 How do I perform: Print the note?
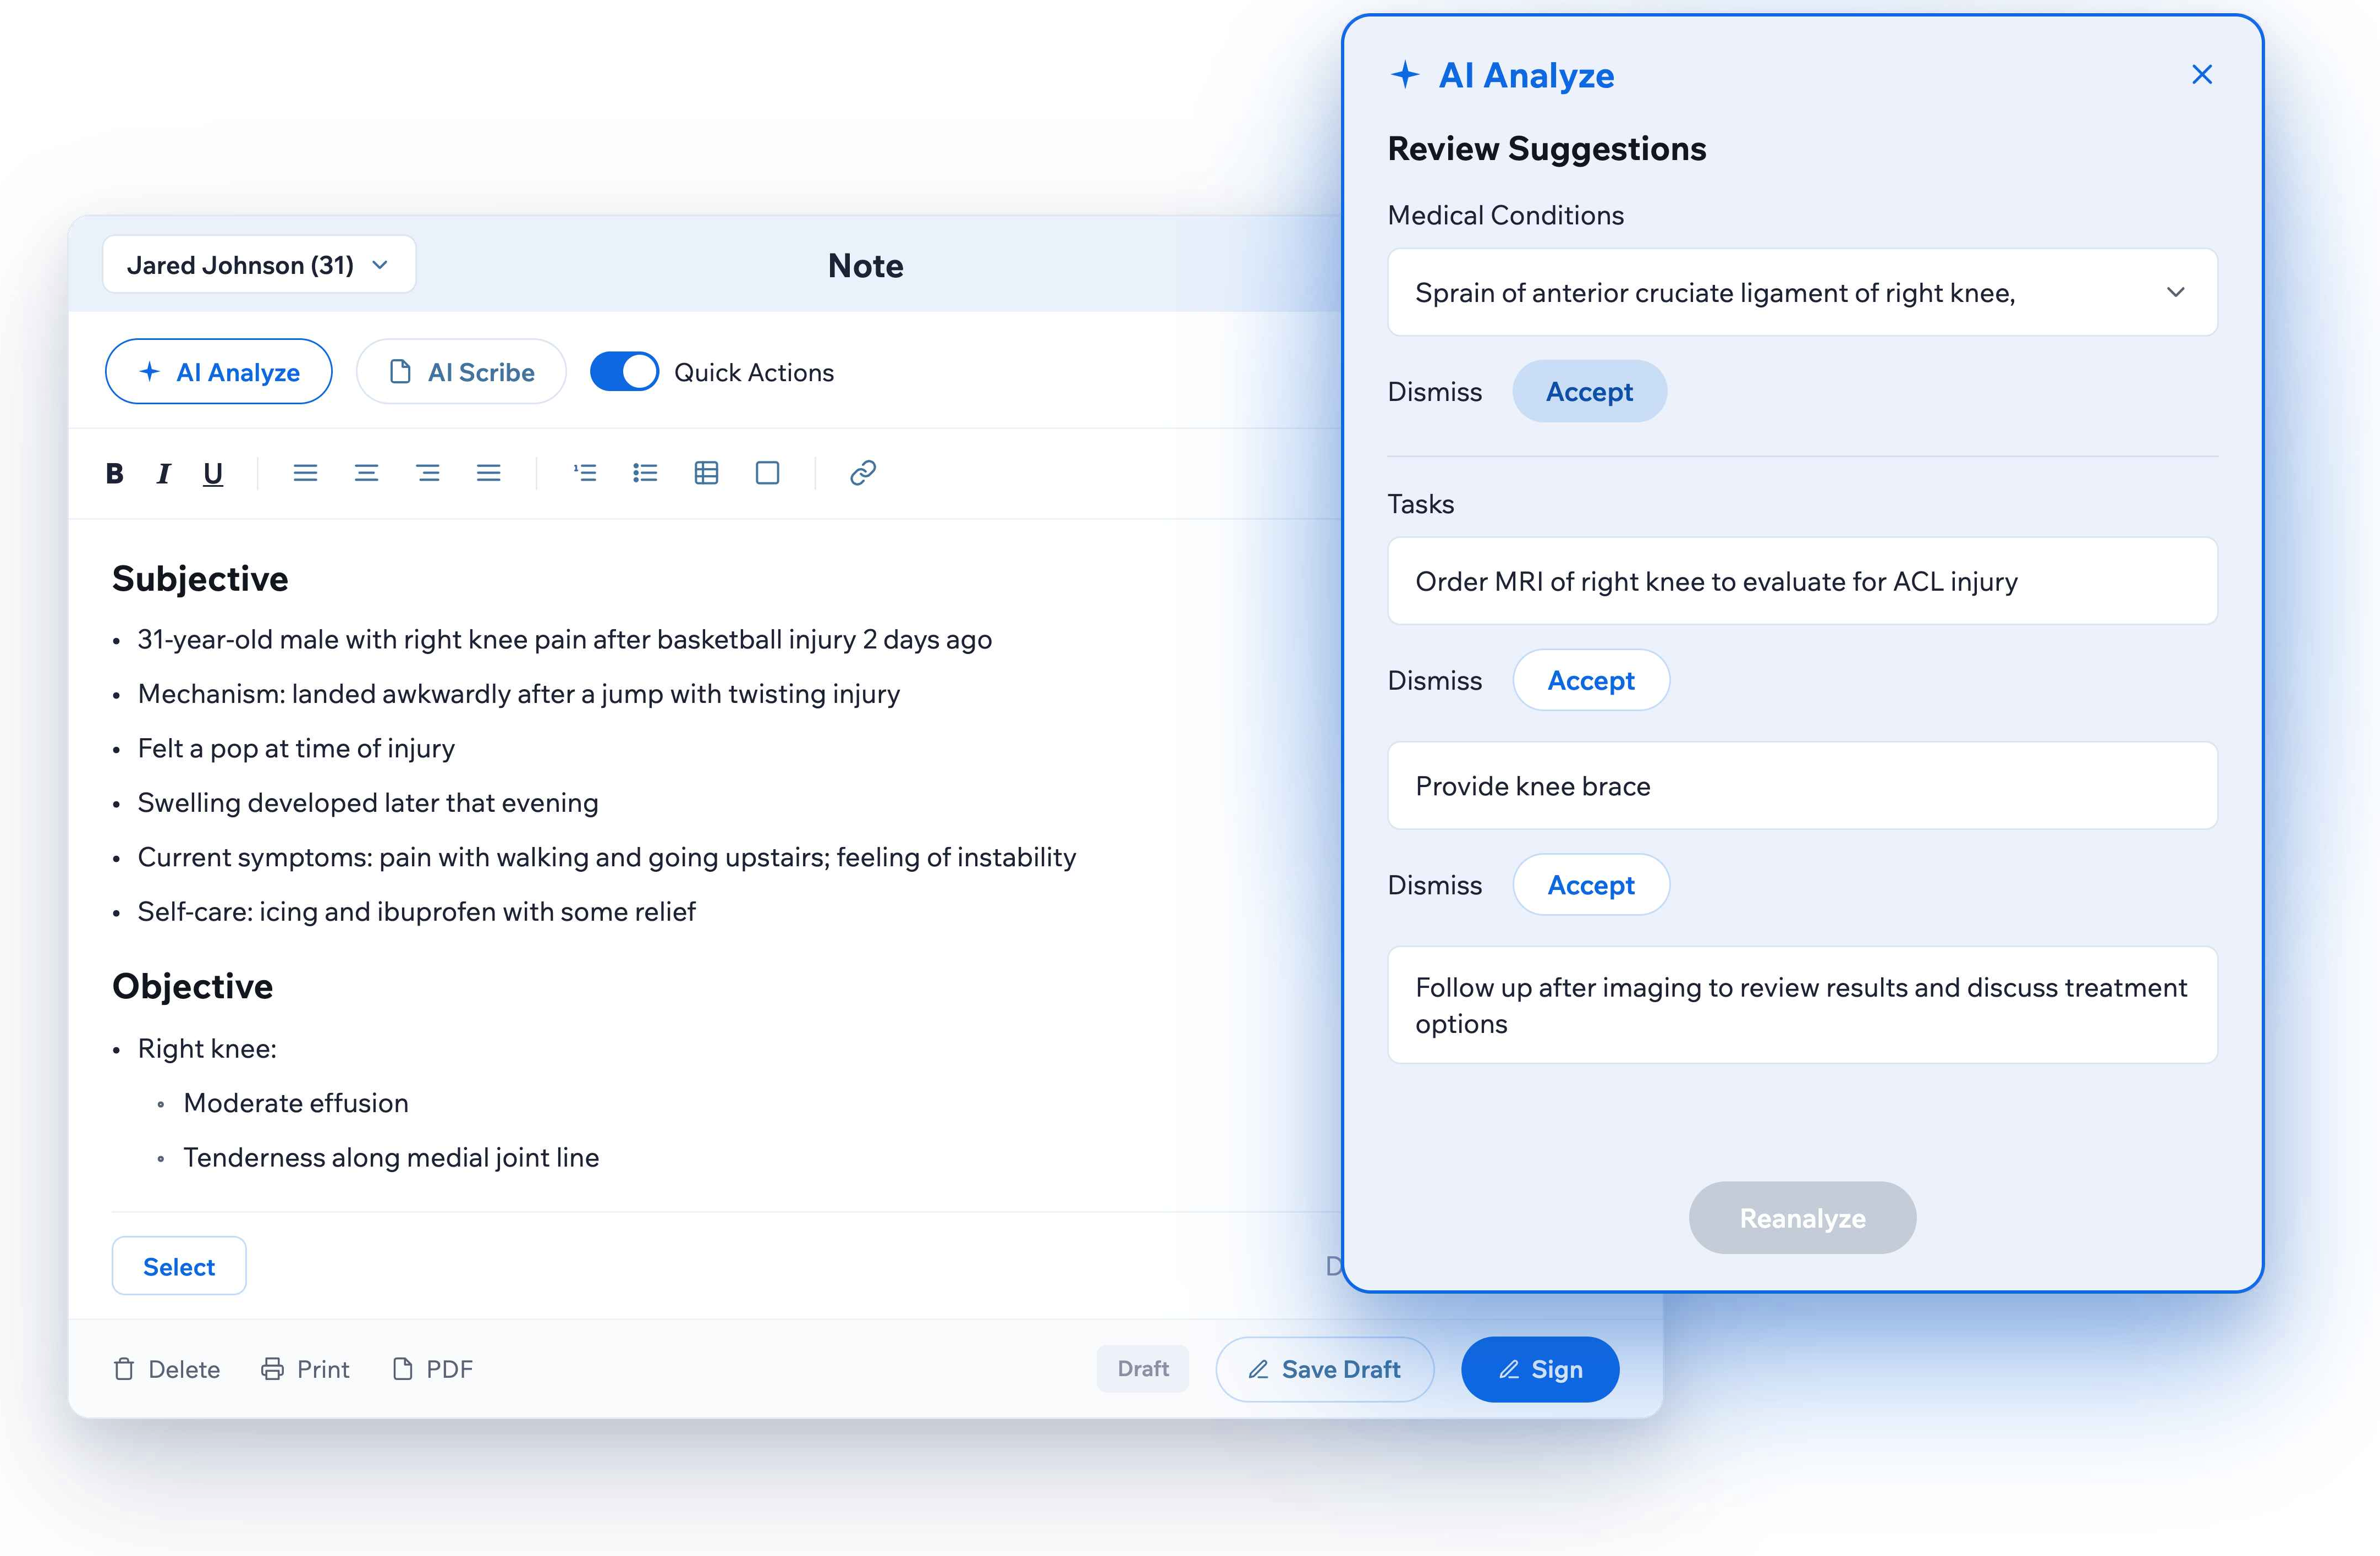click(x=305, y=1369)
